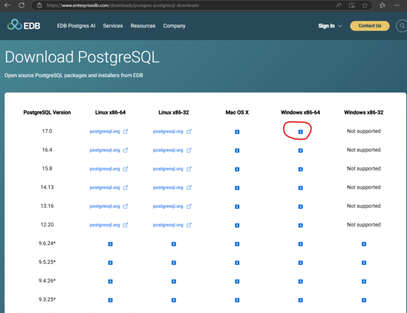Download PostgreSQL 9.5.25 for Linux x86-64
407x313 pixels.
point(110,263)
